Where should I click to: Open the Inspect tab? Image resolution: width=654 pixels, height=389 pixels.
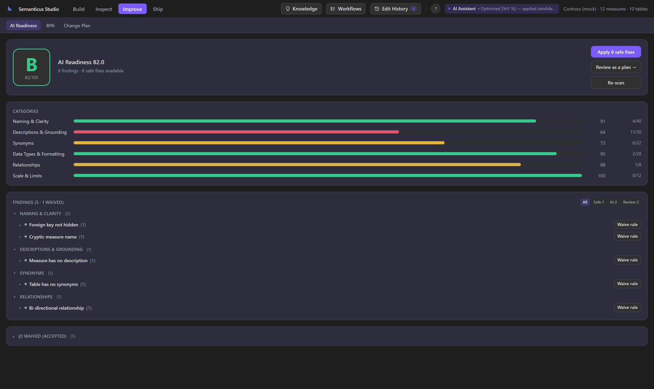103,9
